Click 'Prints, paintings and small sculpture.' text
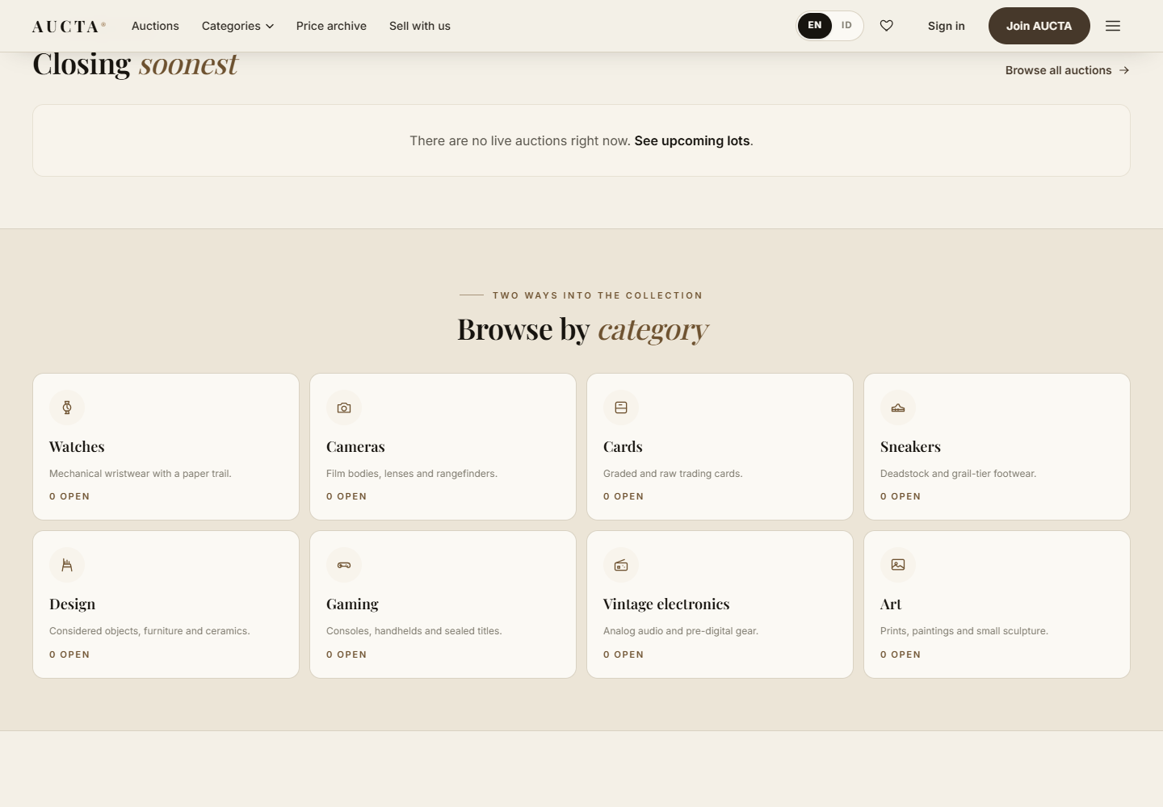1163x807 pixels. (x=964, y=631)
